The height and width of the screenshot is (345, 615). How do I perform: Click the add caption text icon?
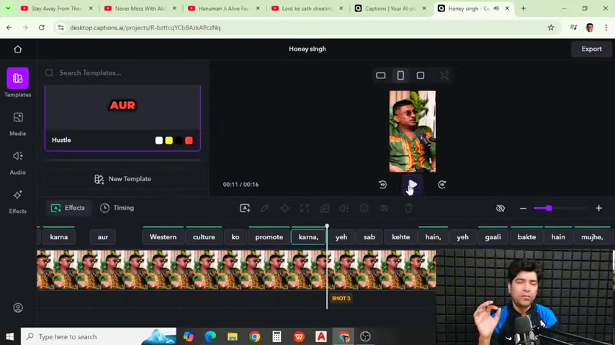(245, 208)
